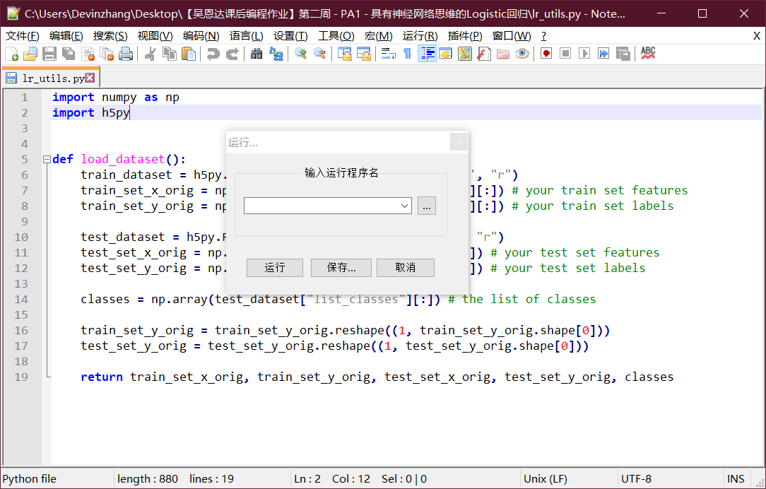The image size is (766, 489).
Task: Zoom out with the magnifier minus icon
Action: [x=319, y=54]
